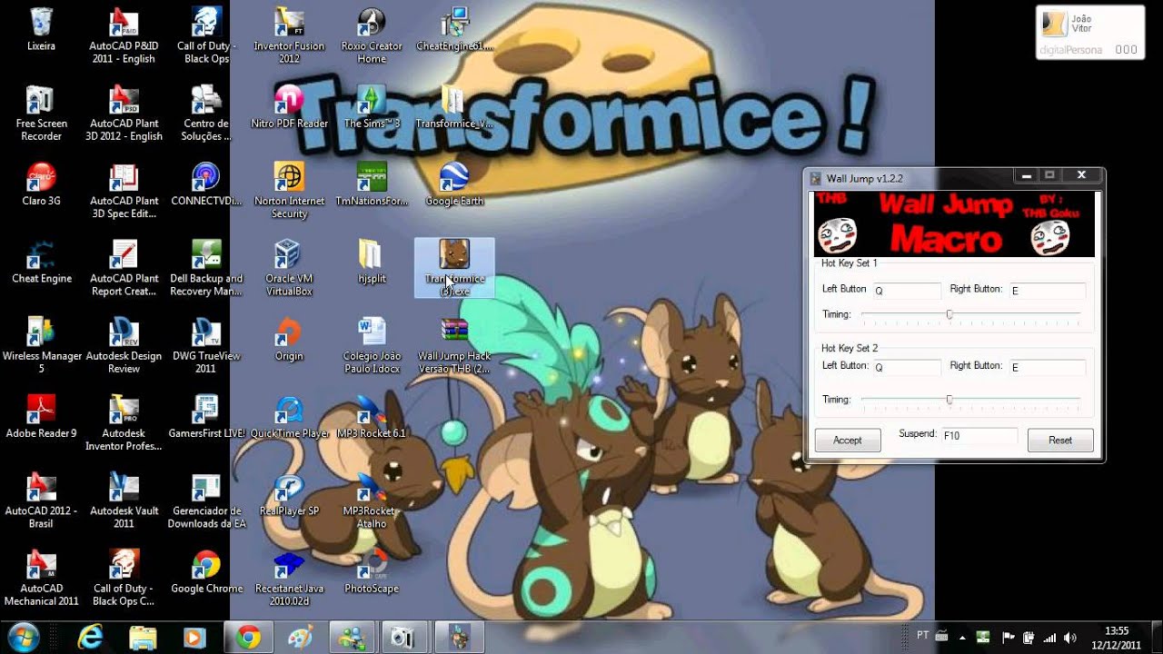1163x654 pixels.
Task: Select the Free Screen Recorder icon
Action: pyautogui.click(x=41, y=114)
